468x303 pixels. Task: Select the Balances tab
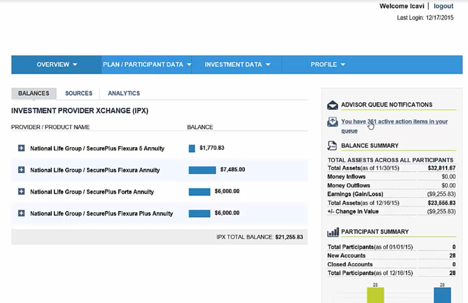tap(33, 93)
